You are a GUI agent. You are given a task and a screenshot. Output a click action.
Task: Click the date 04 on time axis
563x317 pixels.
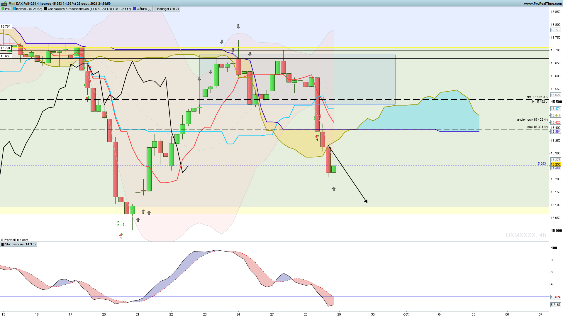[440, 314]
